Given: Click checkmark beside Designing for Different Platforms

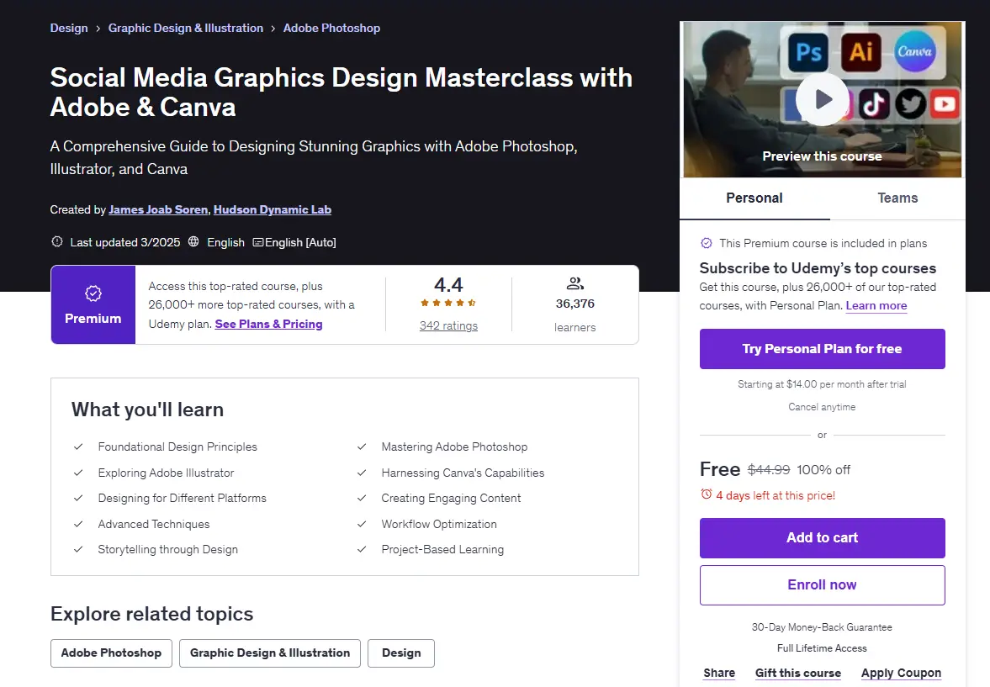Looking at the screenshot, I should [78, 498].
